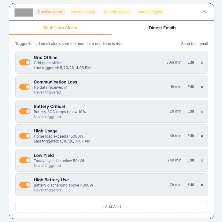Disable the Low Yield alert toggle
This screenshot has height=222, width=222.
[25, 160]
